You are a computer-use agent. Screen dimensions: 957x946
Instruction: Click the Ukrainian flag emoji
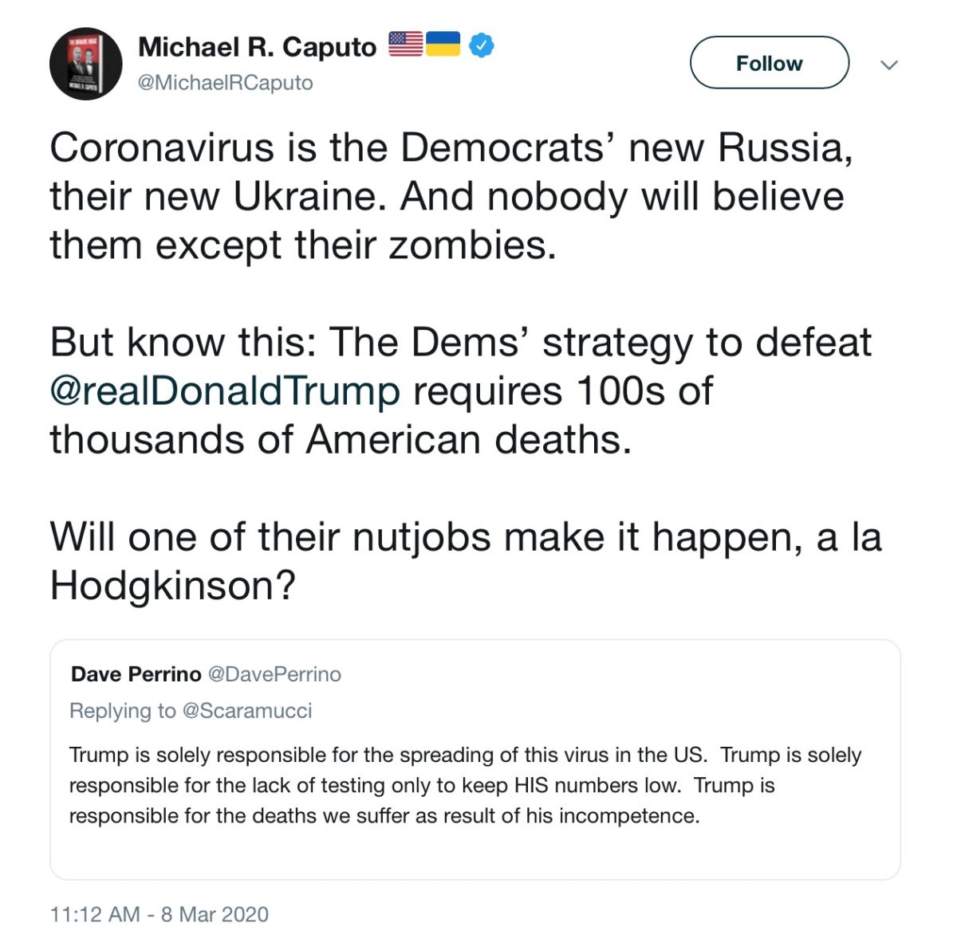point(443,44)
